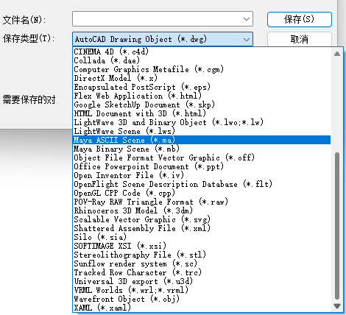Pick Shattered Assembly File (*.xml)
Image resolution: width=346 pixels, height=315 pixels.
coord(202,228)
